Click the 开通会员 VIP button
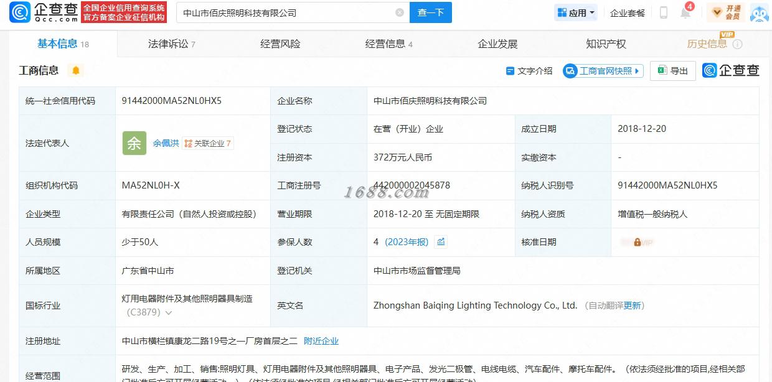The height and width of the screenshot is (382, 772). tap(726, 12)
